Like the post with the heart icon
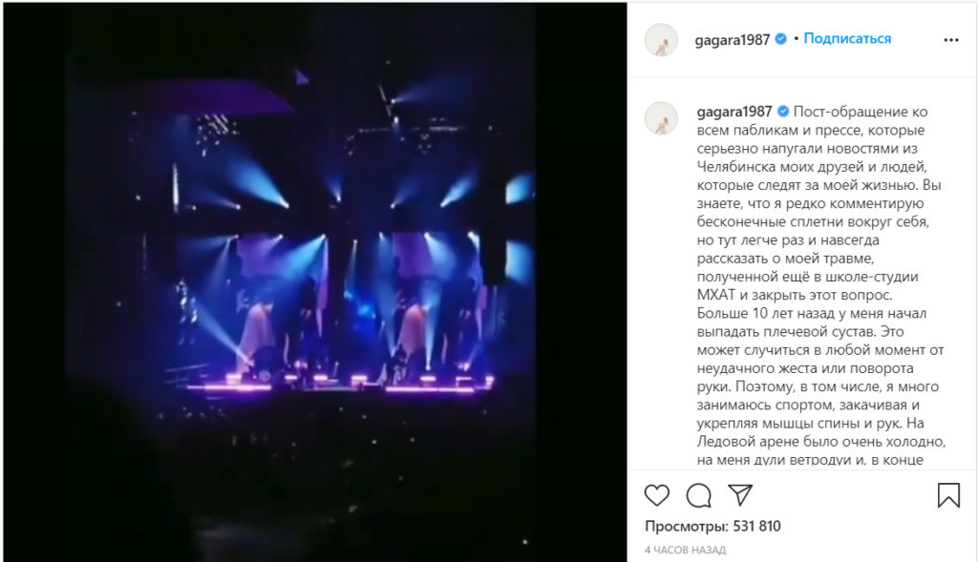 click(657, 495)
